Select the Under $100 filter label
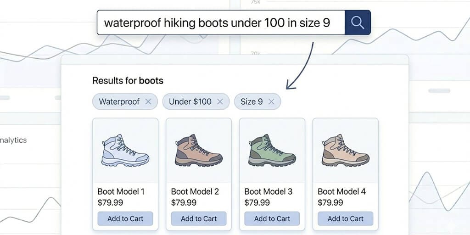The height and width of the screenshot is (235, 470). point(190,101)
